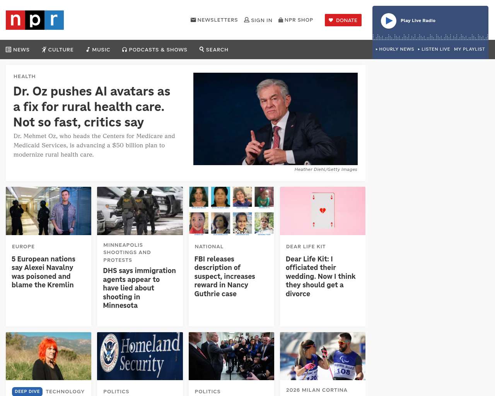Click the newsletters envelope icon
This screenshot has width=495, height=396.
(193, 20)
